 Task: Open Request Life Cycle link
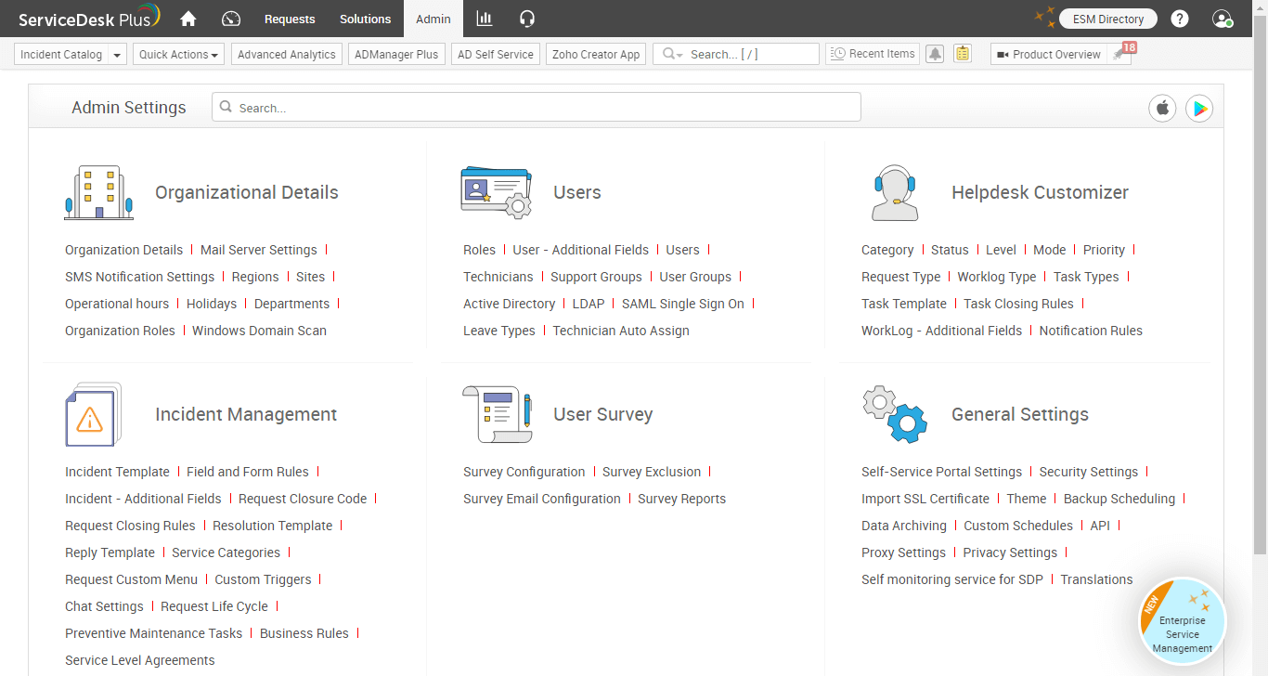coord(214,606)
